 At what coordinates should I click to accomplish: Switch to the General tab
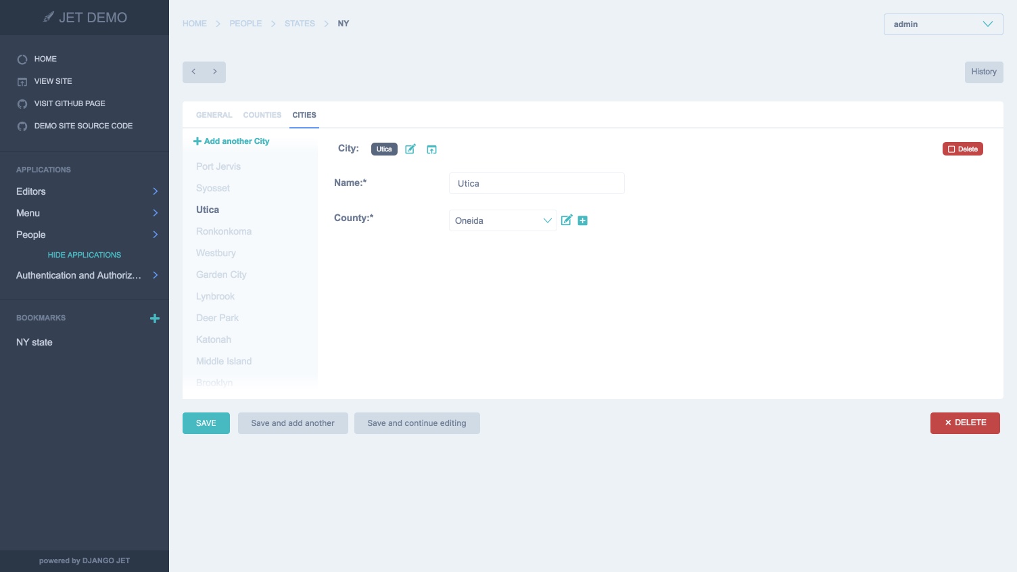point(214,115)
